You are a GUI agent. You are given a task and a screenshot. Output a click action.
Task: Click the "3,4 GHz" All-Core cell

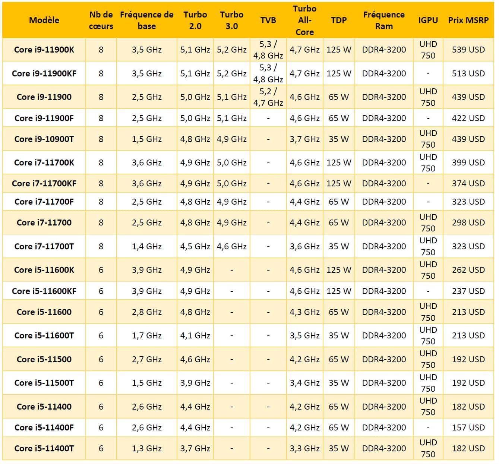pos(305,383)
